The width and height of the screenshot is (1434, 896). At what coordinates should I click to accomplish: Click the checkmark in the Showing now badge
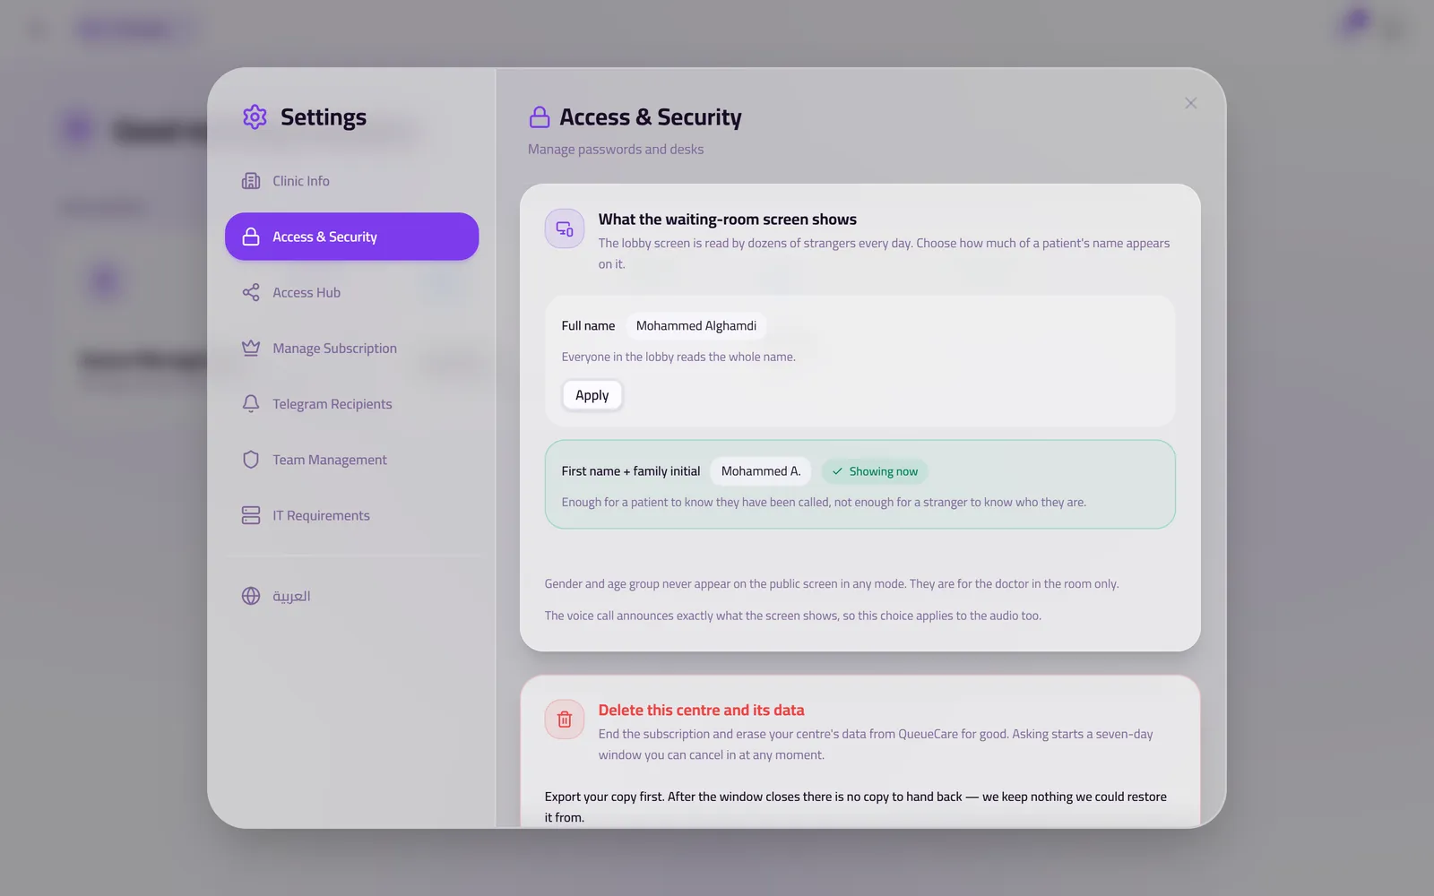pyautogui.click(x=837, y=471)
